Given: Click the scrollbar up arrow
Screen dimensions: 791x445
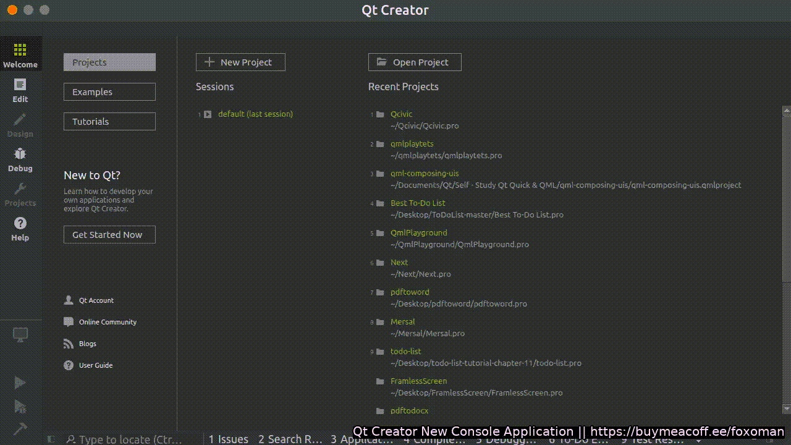Looking at the screenshot, I should coord(787,111).
